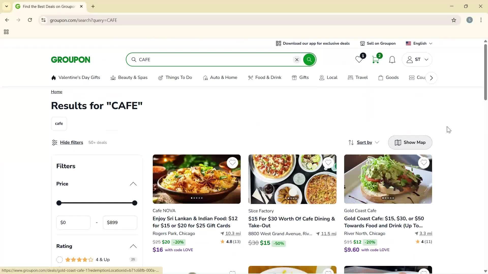
Task: Click the Hide filters sliders icon
Action: coord(54,142)
